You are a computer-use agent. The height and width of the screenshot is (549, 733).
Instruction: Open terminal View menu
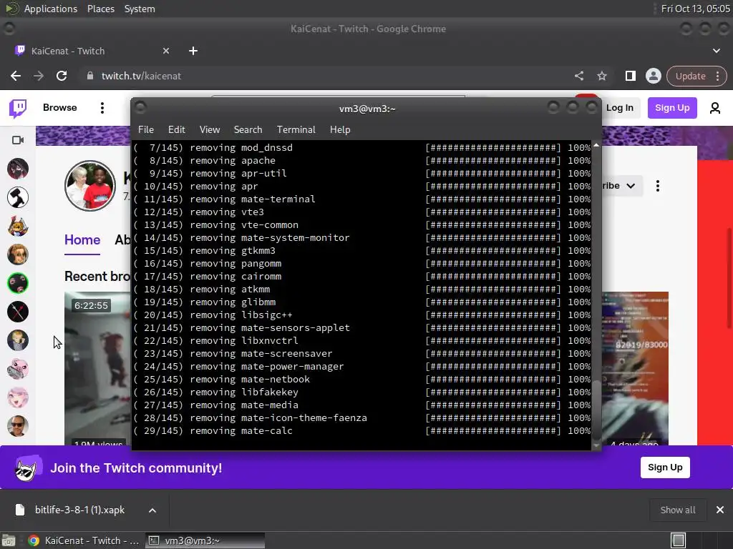tap(210, 130)
